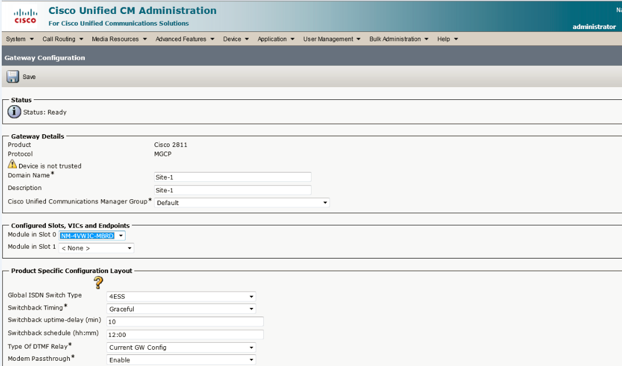Click the Save button label
The width and height of the screenshot is (622, 366).
click(x=29, y=77)
